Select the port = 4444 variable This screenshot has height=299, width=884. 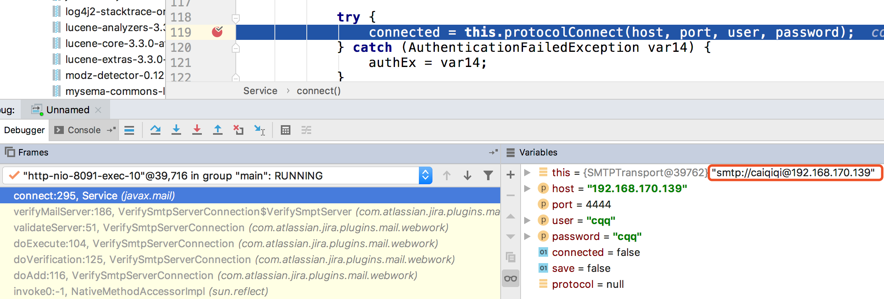point(581,205)
